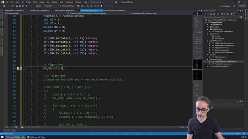Switch to DivideCurveComponent.cs tab
The height and width of the screenshot is (139, 248).
40,10
